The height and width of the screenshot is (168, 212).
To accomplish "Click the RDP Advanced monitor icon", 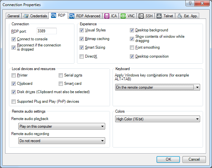I will (x=72, y=16).
